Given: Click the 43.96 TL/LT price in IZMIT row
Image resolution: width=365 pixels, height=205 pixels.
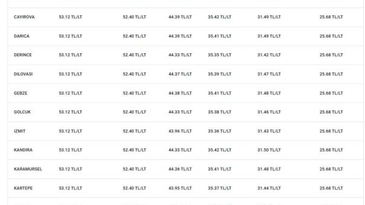Looking at the screenshot, I should pos(180,131).
